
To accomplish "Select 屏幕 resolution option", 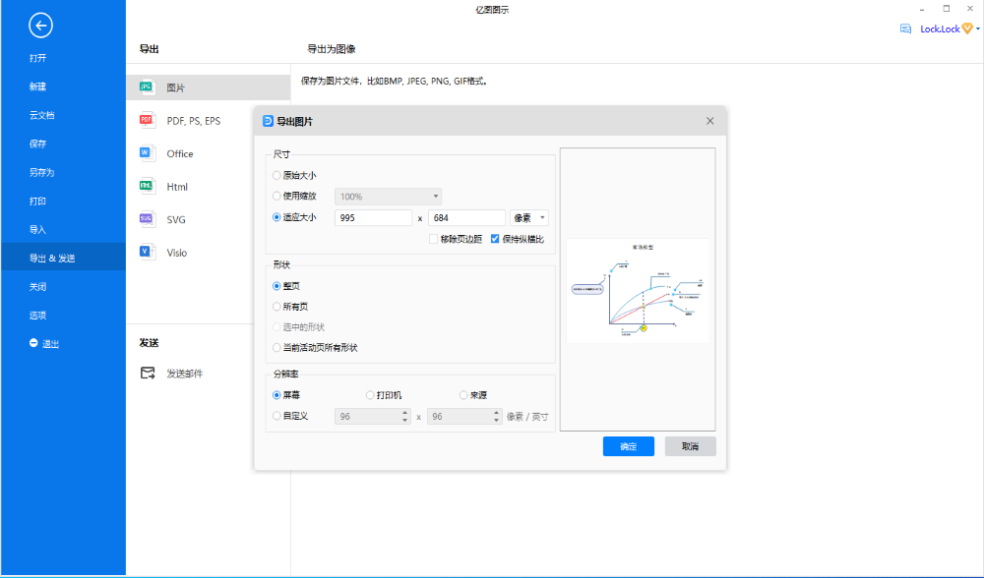I will coord(277,395).
